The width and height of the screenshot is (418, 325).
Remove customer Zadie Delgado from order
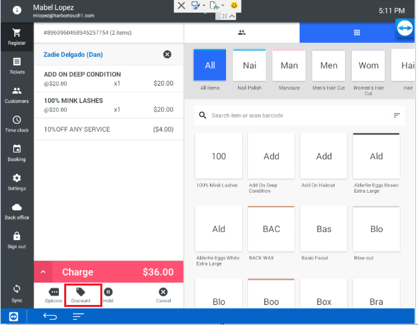[x=167, y=54]
